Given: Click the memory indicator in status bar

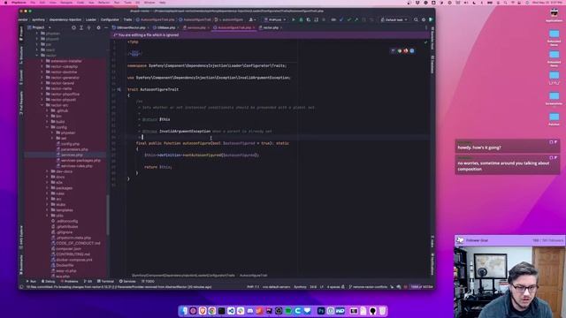Looking at the screenshot, I should (421, 287).
